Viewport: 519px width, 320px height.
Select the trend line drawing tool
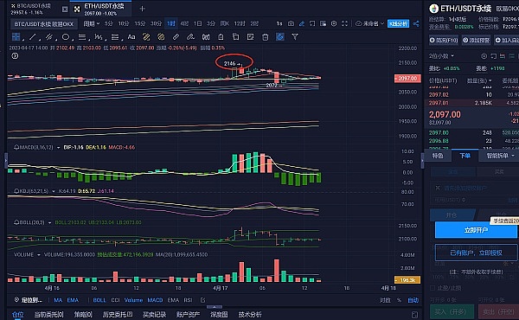[x=32, y=37]
